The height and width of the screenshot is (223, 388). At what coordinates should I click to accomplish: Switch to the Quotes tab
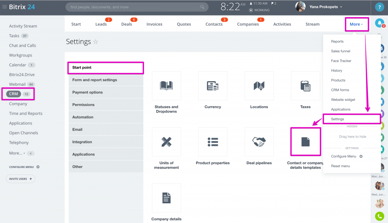184,24
